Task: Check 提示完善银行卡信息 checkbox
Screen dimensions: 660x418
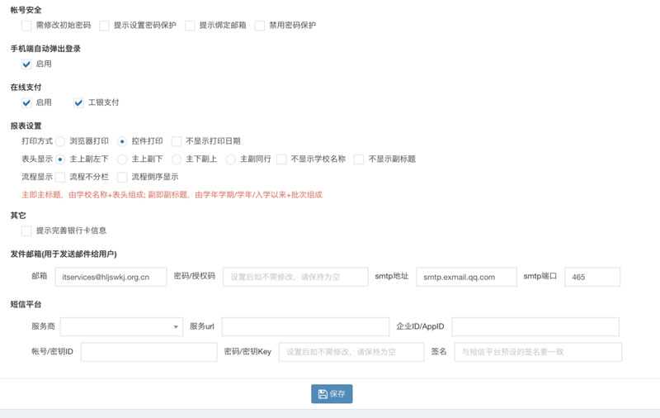Action: click(27, 231)
